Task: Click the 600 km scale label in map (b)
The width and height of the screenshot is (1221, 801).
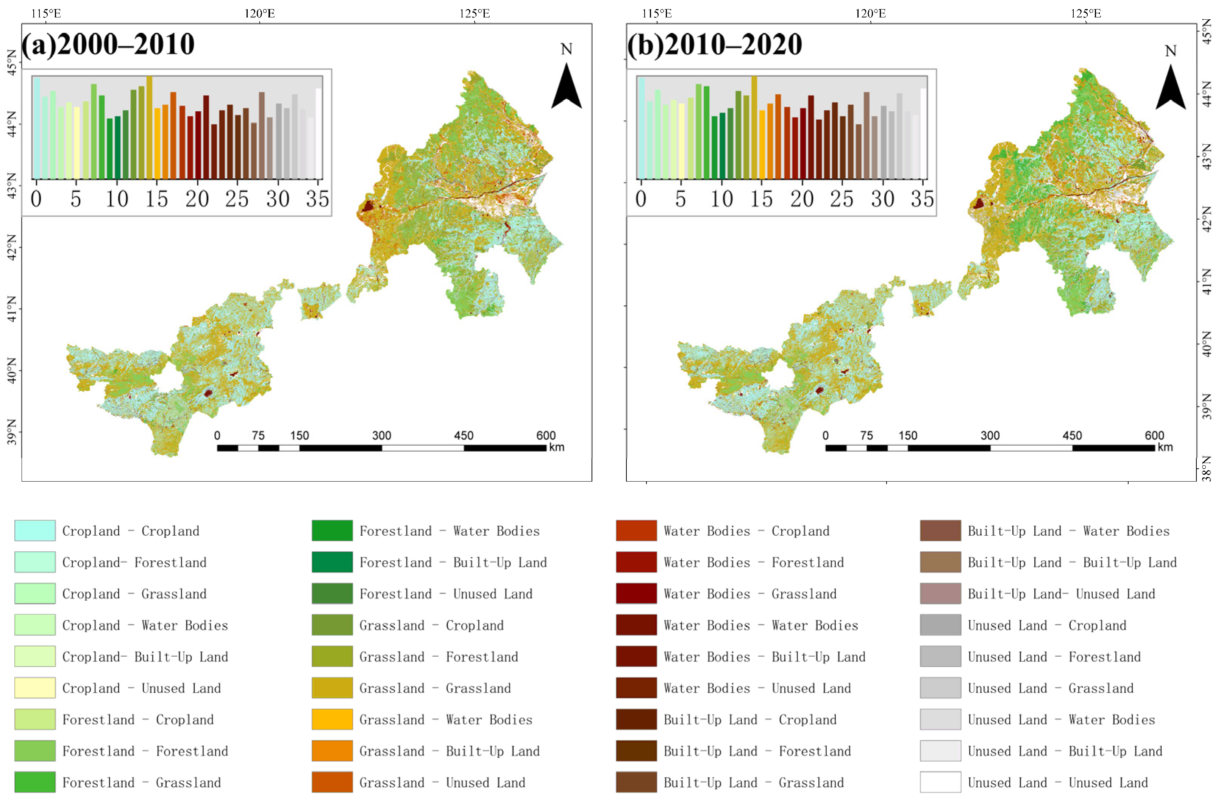Action: pyautogui.click(x=1154, y=435)
